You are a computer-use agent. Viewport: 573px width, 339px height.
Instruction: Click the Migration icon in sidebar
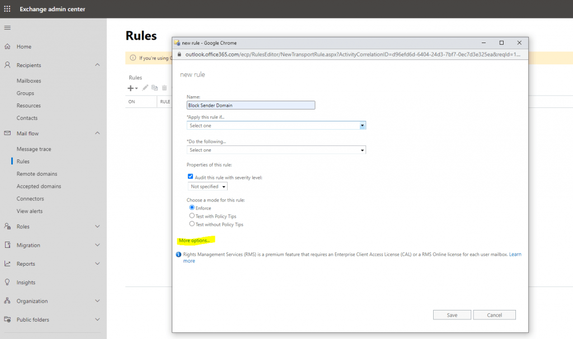click(7, 245)
